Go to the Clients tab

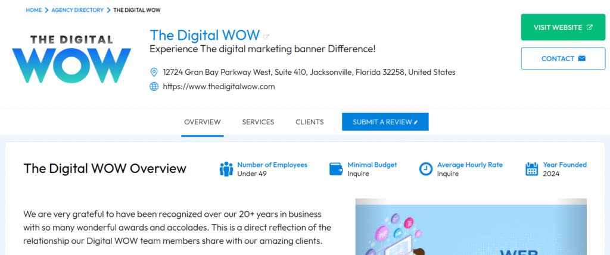310,122
